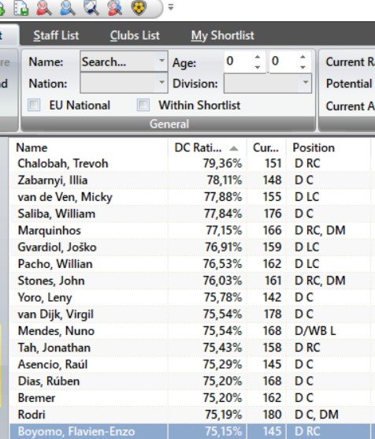Viewport: 375px width, 439px height.
Task: Click the save document icon with green disk
Action: click(x=21, y=8)
